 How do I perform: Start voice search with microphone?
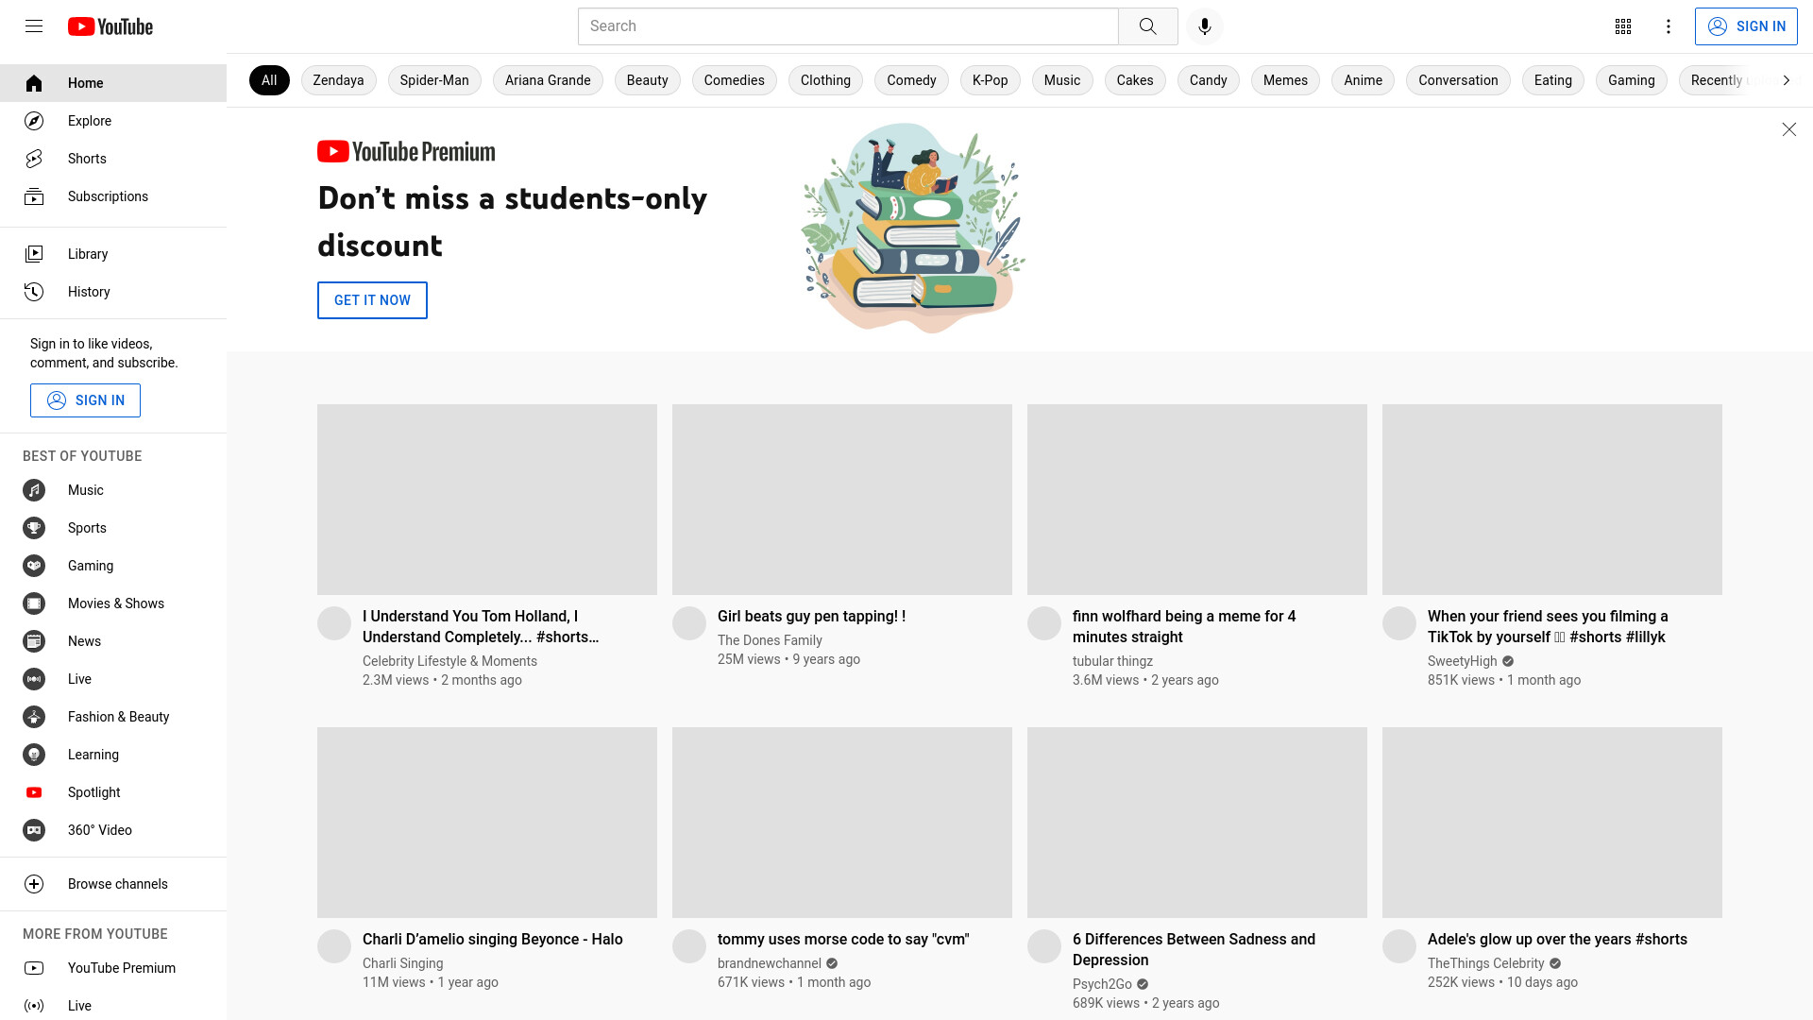coord(1204,26)
